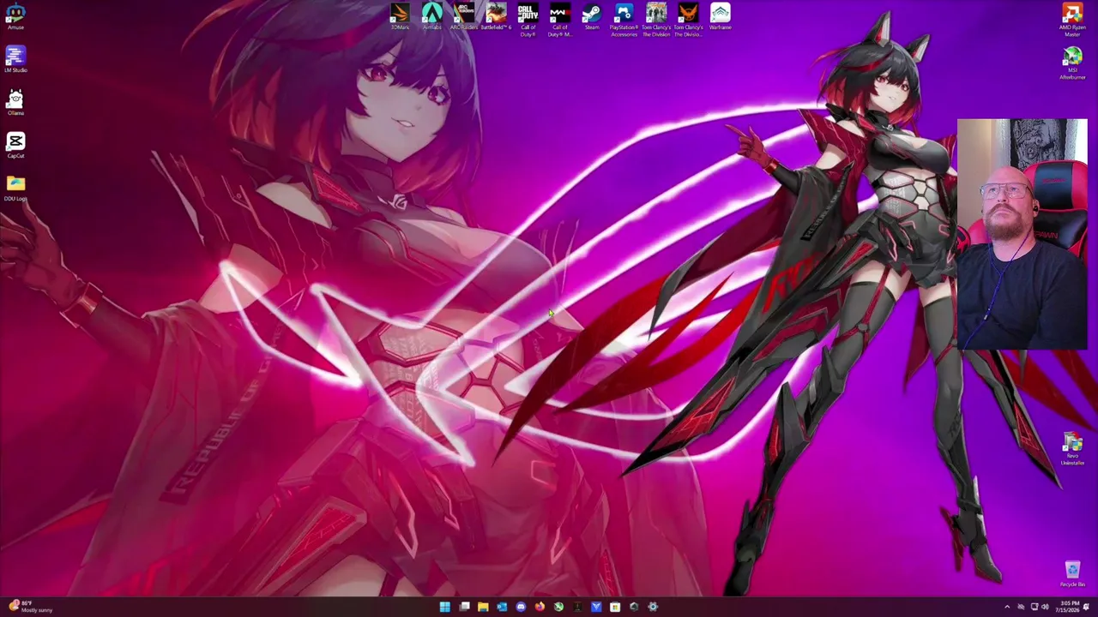Select the Recycle Bin icon

(x=1072, y=574)
